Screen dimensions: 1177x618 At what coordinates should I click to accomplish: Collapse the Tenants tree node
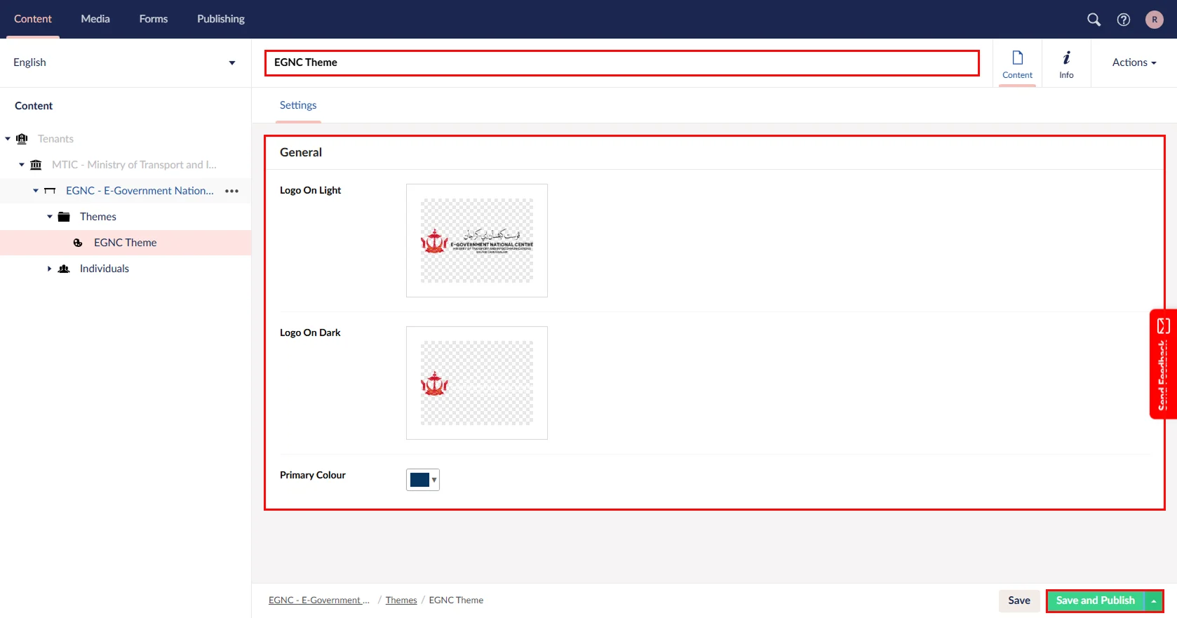tap(8, 139)
